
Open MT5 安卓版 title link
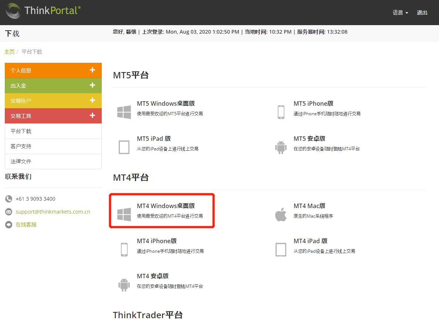click(x=310, y=139)
